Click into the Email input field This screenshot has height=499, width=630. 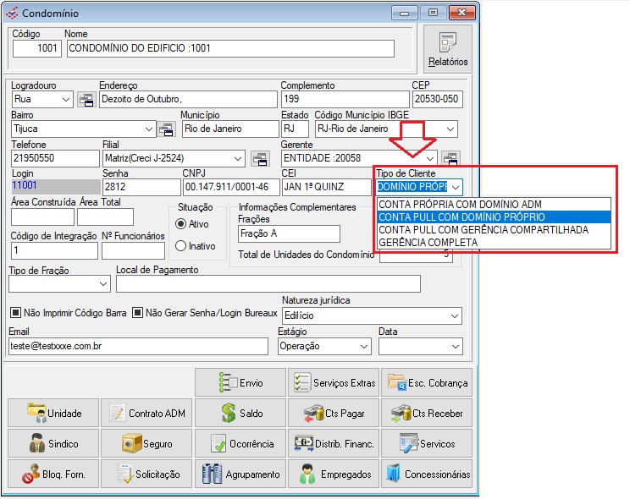[140, 347]
